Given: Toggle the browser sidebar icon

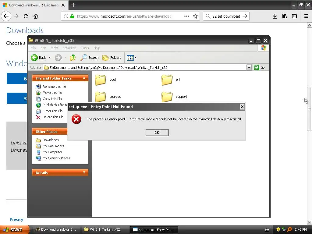Looking at the screenshot, I should pyautogui.click(x=294, y=16).
